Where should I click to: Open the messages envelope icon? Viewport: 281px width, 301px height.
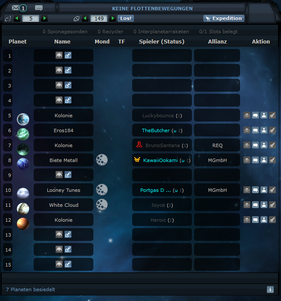(x=15, y=8)
